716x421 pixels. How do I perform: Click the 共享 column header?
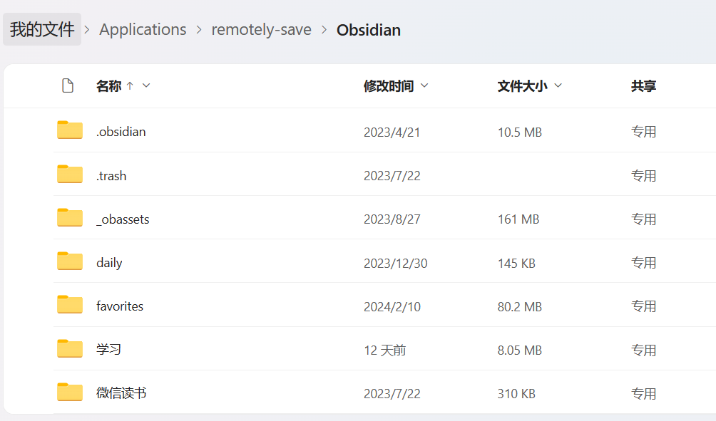pyautogui.click(x=643, y=86)
